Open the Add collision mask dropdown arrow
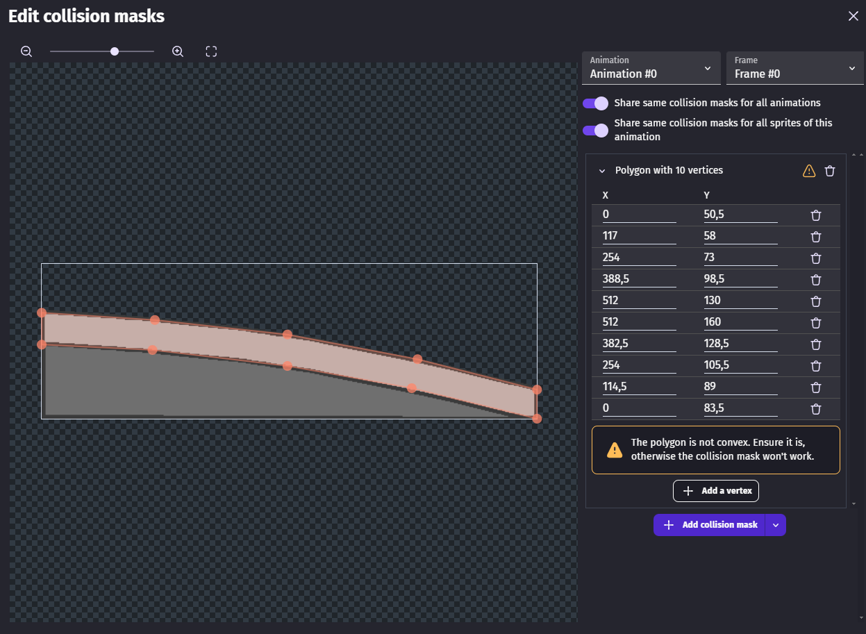This screenshot has width=866, height=634. pos(776,525)
